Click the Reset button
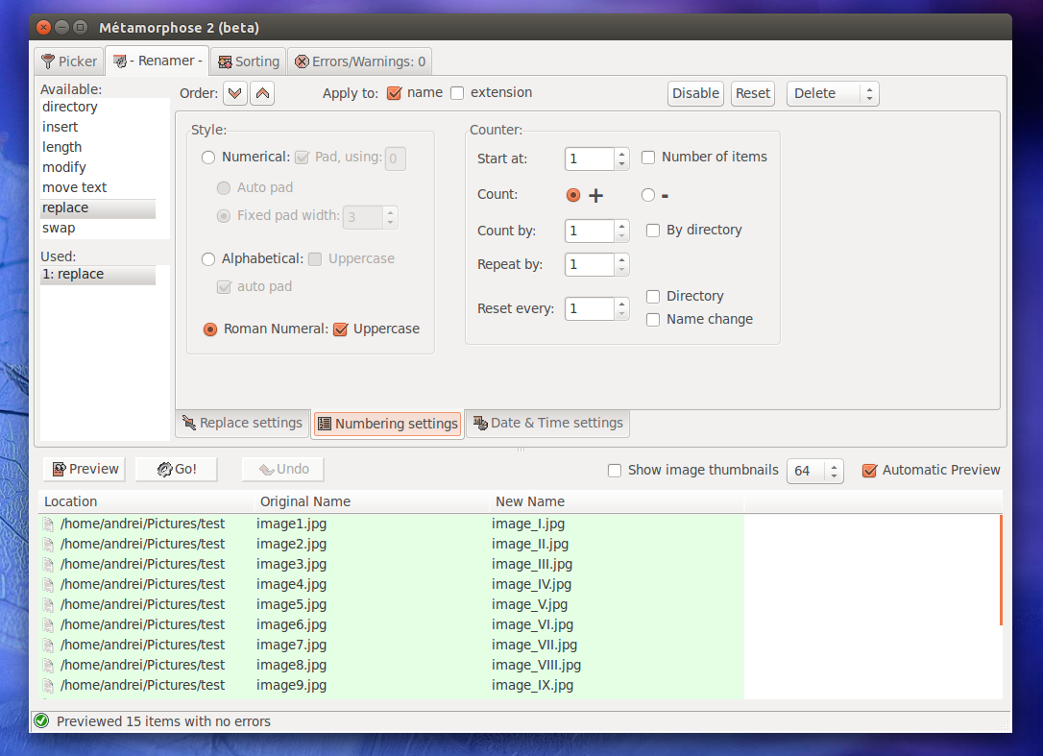The image size is (1043, 756). [752, 94]
